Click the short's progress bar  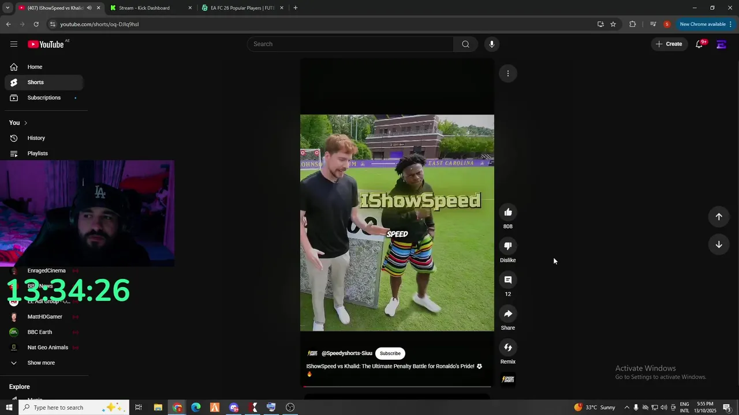(x=397, y=386)
